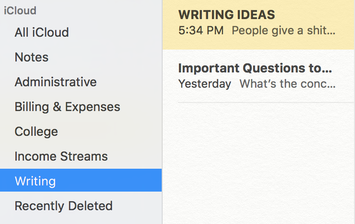
Task: Click empty space below the notes list
Action: point(258,163)
